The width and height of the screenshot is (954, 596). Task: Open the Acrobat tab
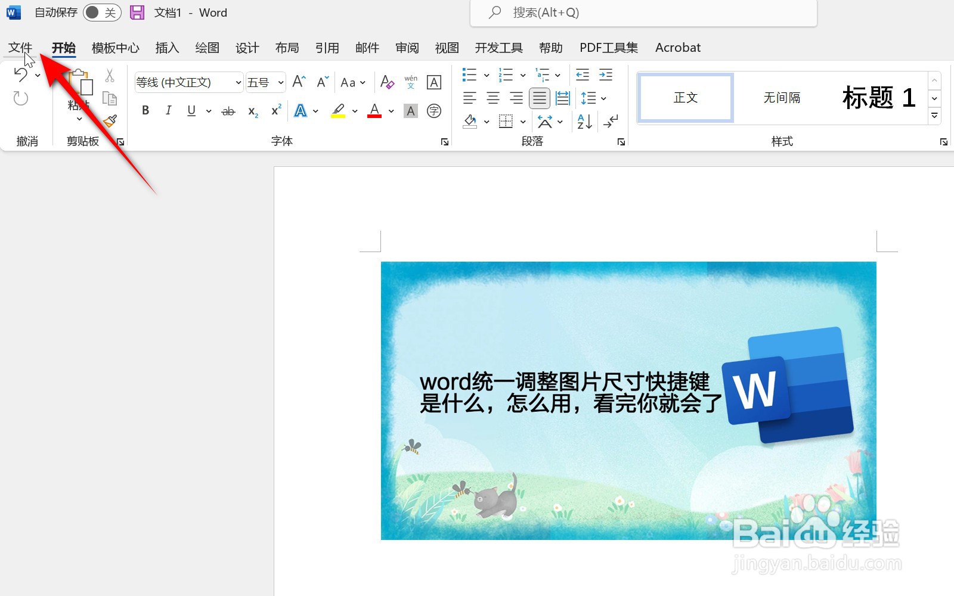click(678, 48)
